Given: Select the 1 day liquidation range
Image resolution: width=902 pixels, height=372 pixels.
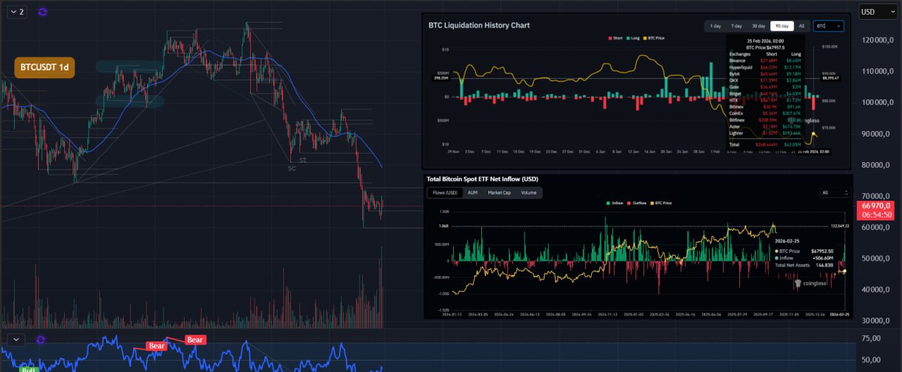Looking at the screenshot, I should pos(715,26).
